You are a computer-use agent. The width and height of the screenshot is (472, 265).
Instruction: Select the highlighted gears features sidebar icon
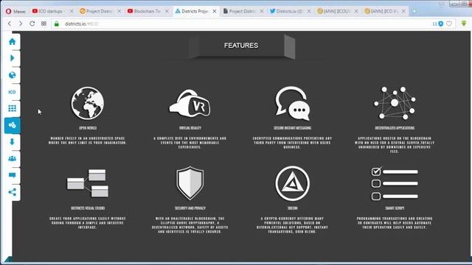coord(12,125)
